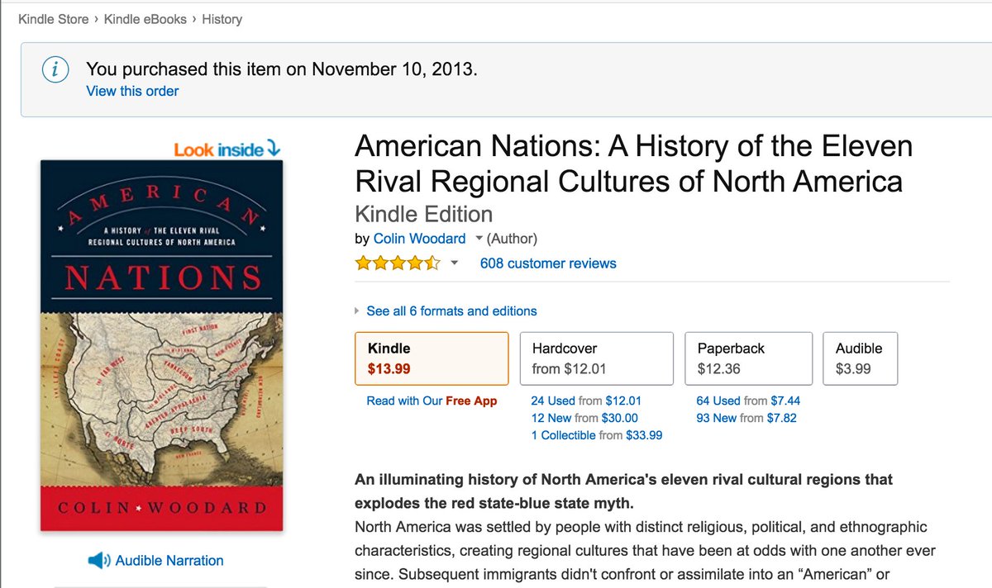Viewport: 992px width, 588px height.
Task: Go to Kindle Store breadcrumb
Action: 53,18
